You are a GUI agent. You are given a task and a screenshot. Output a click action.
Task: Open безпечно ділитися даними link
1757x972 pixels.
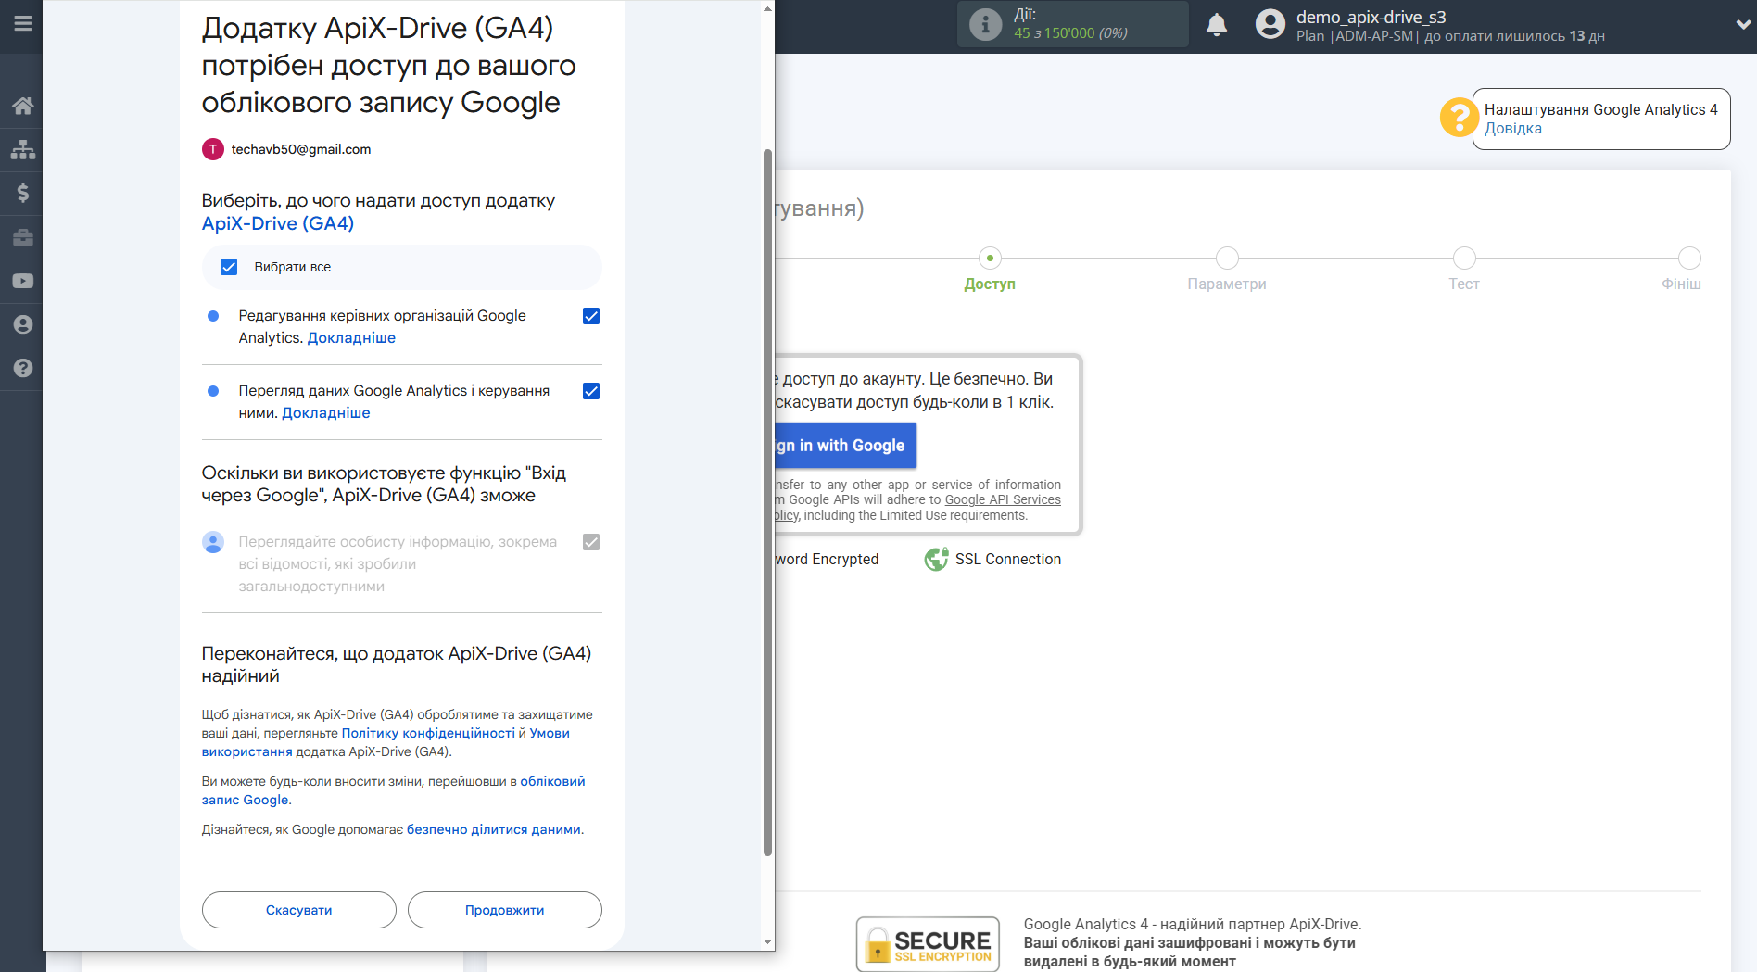pos(494,829)
